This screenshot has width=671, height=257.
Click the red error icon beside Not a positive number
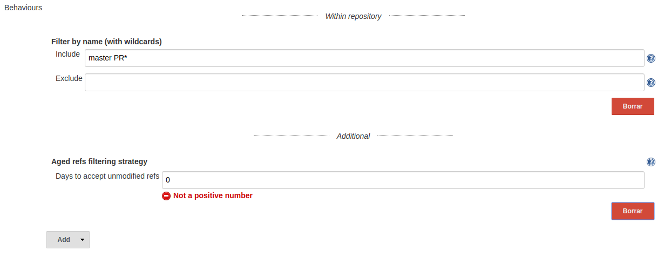click(x=166, y=196)
